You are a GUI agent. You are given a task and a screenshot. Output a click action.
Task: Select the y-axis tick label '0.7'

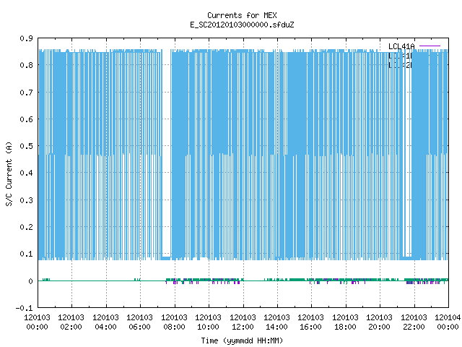pos(26,93)
